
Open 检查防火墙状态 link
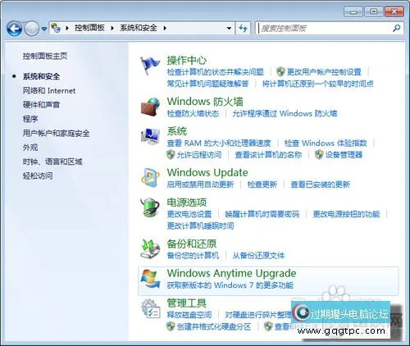[193, 113]
